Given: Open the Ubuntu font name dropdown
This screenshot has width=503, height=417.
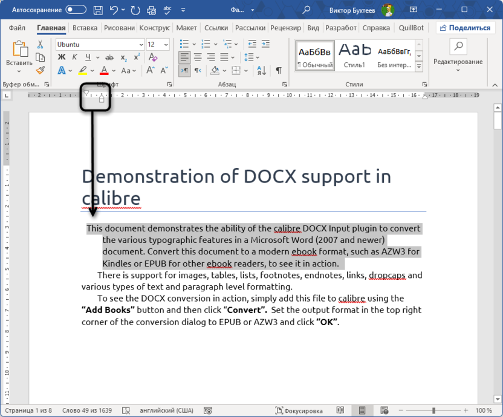Looking at the screenshot, I should coord(141,44).
